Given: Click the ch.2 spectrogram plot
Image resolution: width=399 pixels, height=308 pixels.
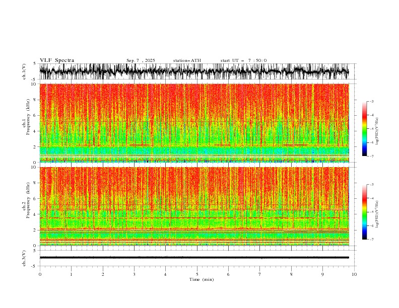Looking at the screenshot, I should coord(194,206).
